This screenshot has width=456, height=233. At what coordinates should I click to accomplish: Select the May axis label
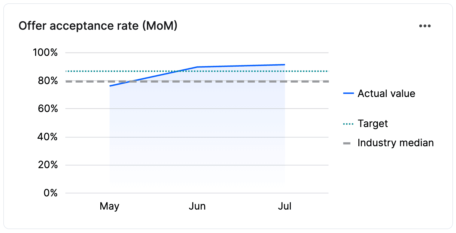[x=110, y=206]
